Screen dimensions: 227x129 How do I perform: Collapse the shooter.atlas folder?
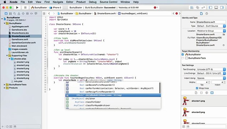(9, 59)
